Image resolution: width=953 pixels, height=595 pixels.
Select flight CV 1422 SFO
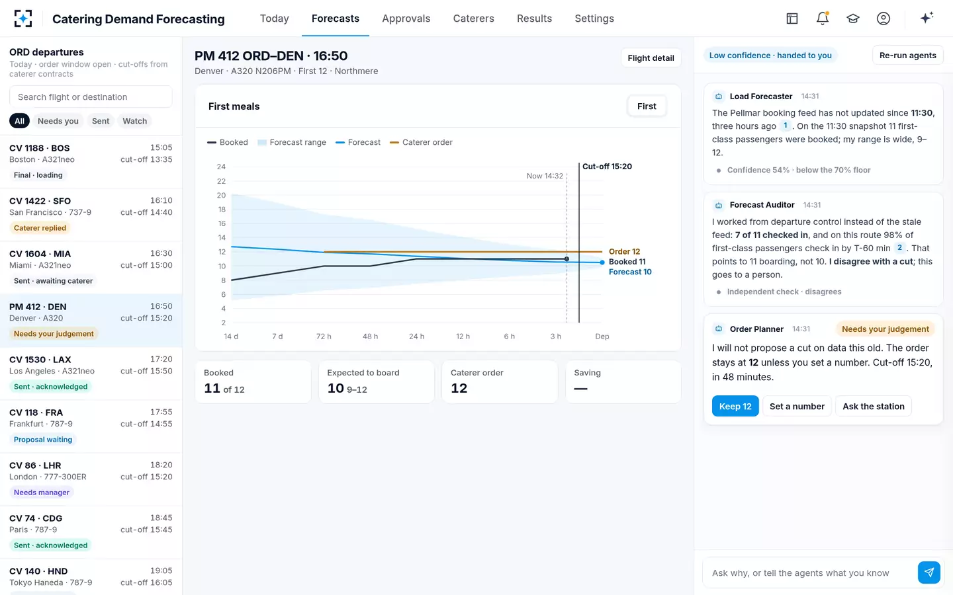point(91,215)
